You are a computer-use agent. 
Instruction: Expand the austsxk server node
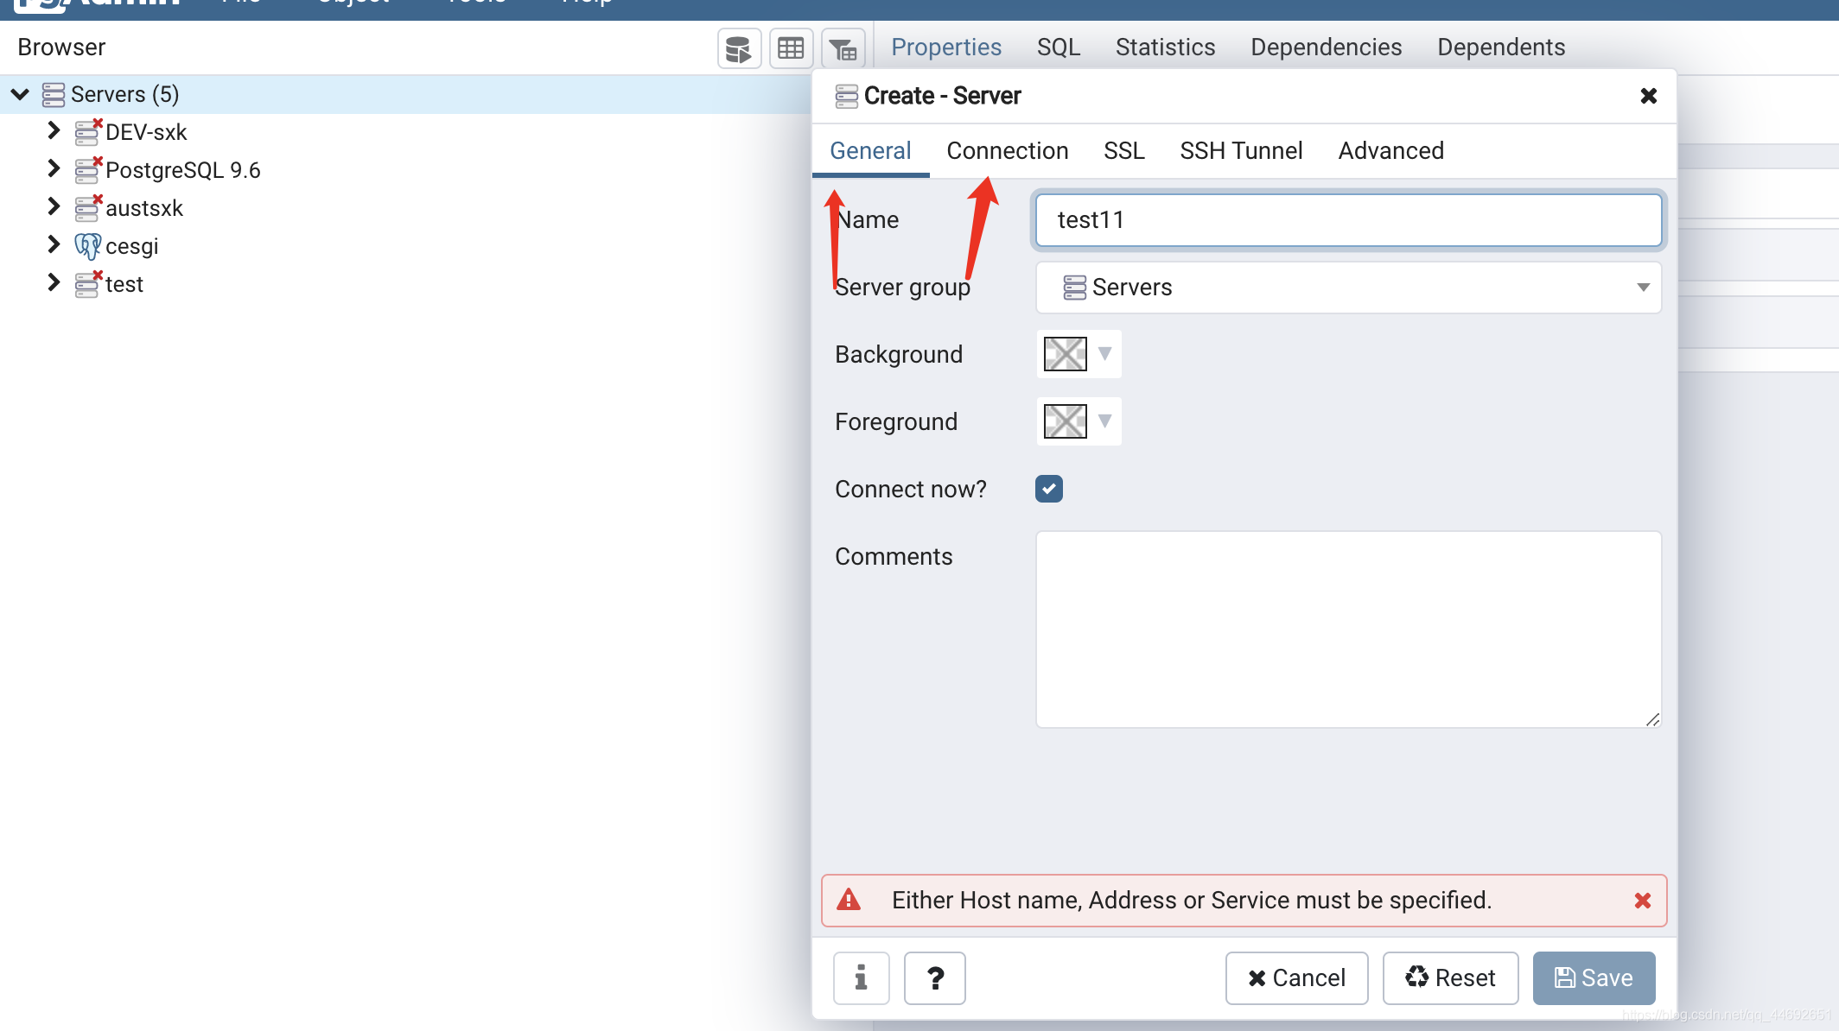(x=54, y=207)
